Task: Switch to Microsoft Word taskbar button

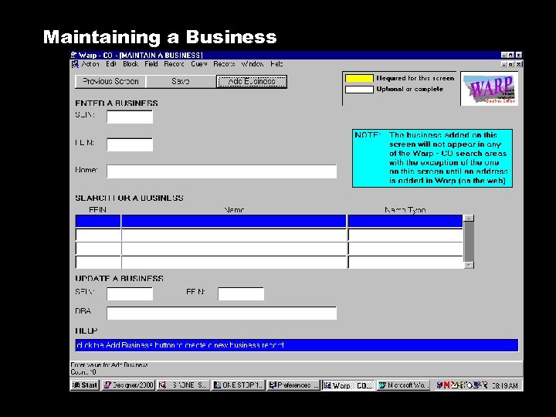Action: [x=404, y=385]
